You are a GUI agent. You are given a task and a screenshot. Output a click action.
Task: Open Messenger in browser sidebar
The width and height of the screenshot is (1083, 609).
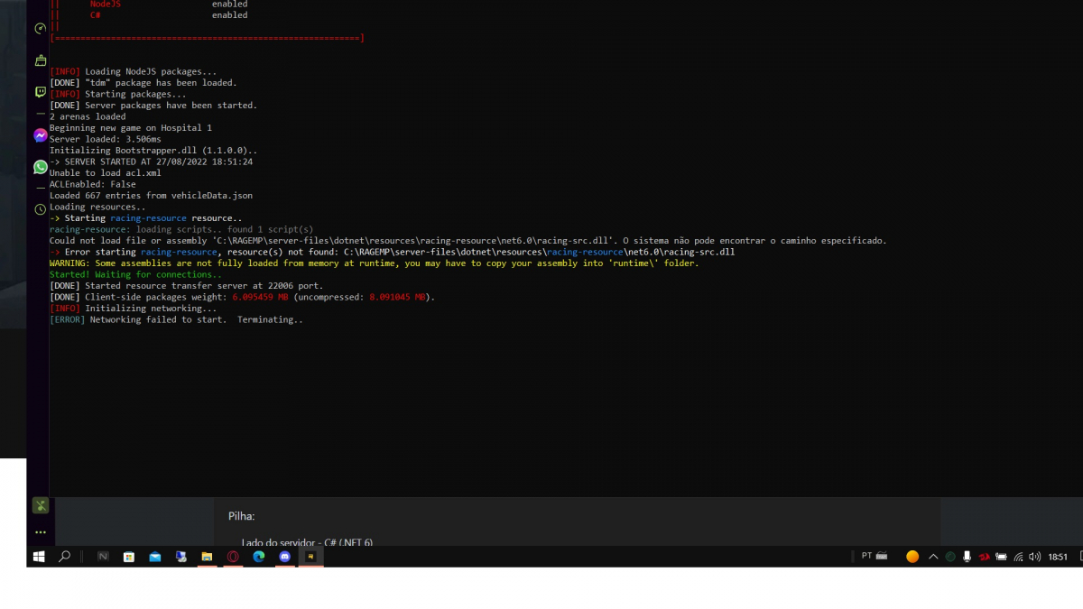click(x=40, y=135)
